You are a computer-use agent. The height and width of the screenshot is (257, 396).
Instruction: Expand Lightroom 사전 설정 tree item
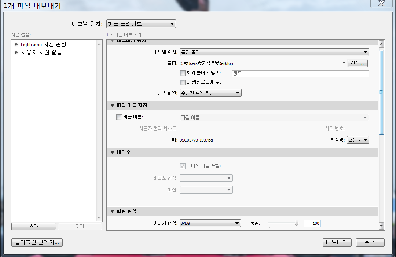coord(16,44)
